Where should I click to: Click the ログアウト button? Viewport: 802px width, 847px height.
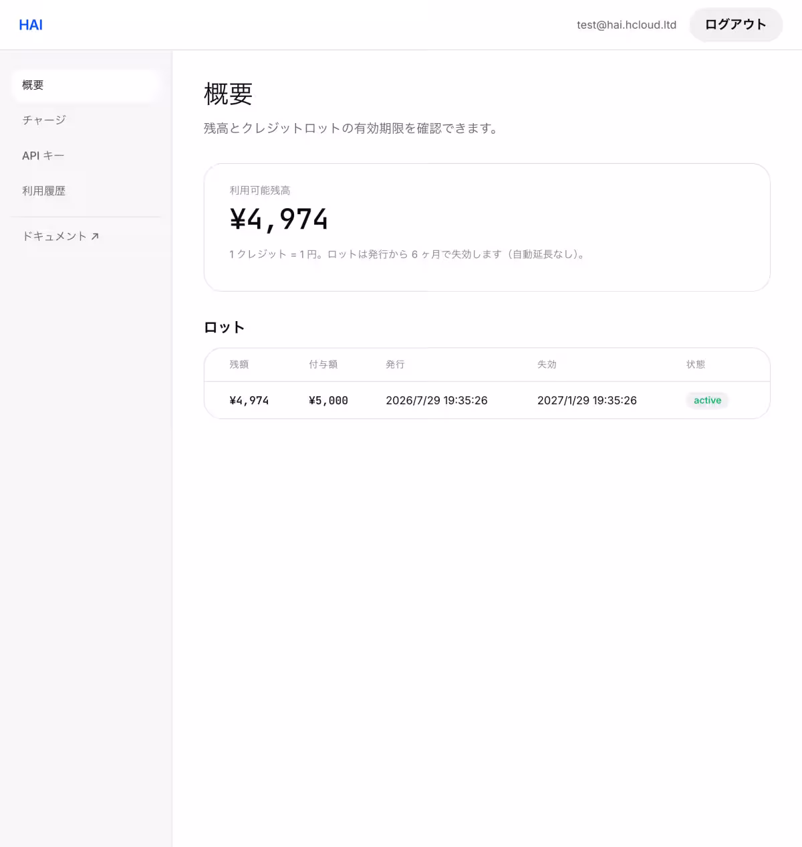pos(736,25)
